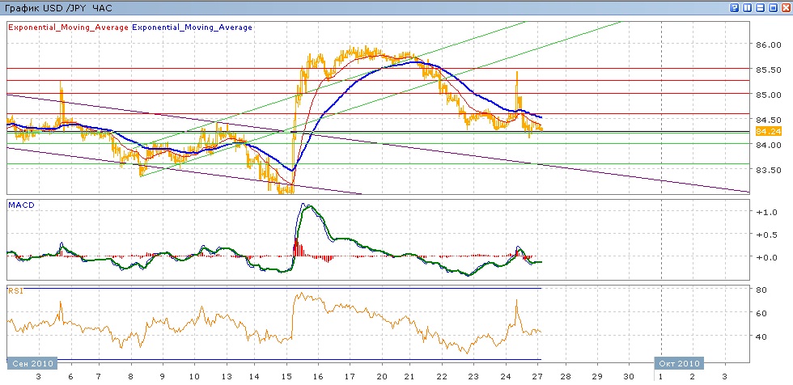Click the Окт 2010 month marker

[679, 363]
